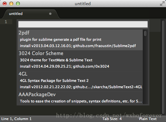
Task: Zoom window with green button
Action: pyautogui.click(x=18, y=4)
